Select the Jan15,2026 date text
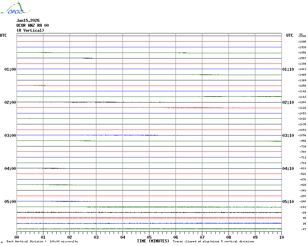 tap(28, 20)
